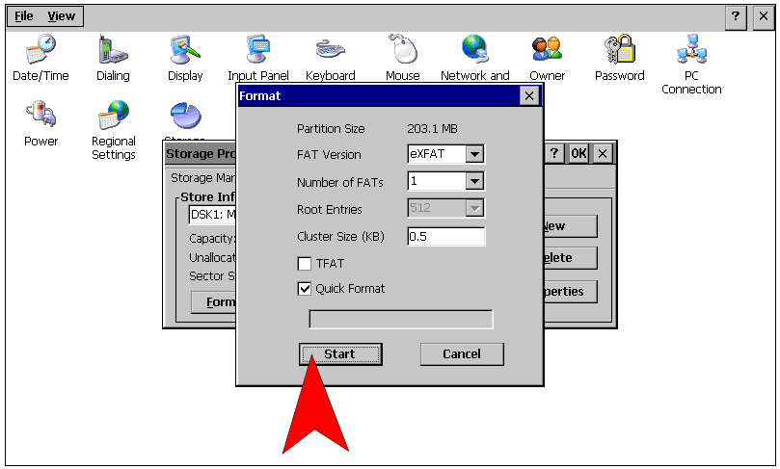Open the View menu

(x=62, y=16)
